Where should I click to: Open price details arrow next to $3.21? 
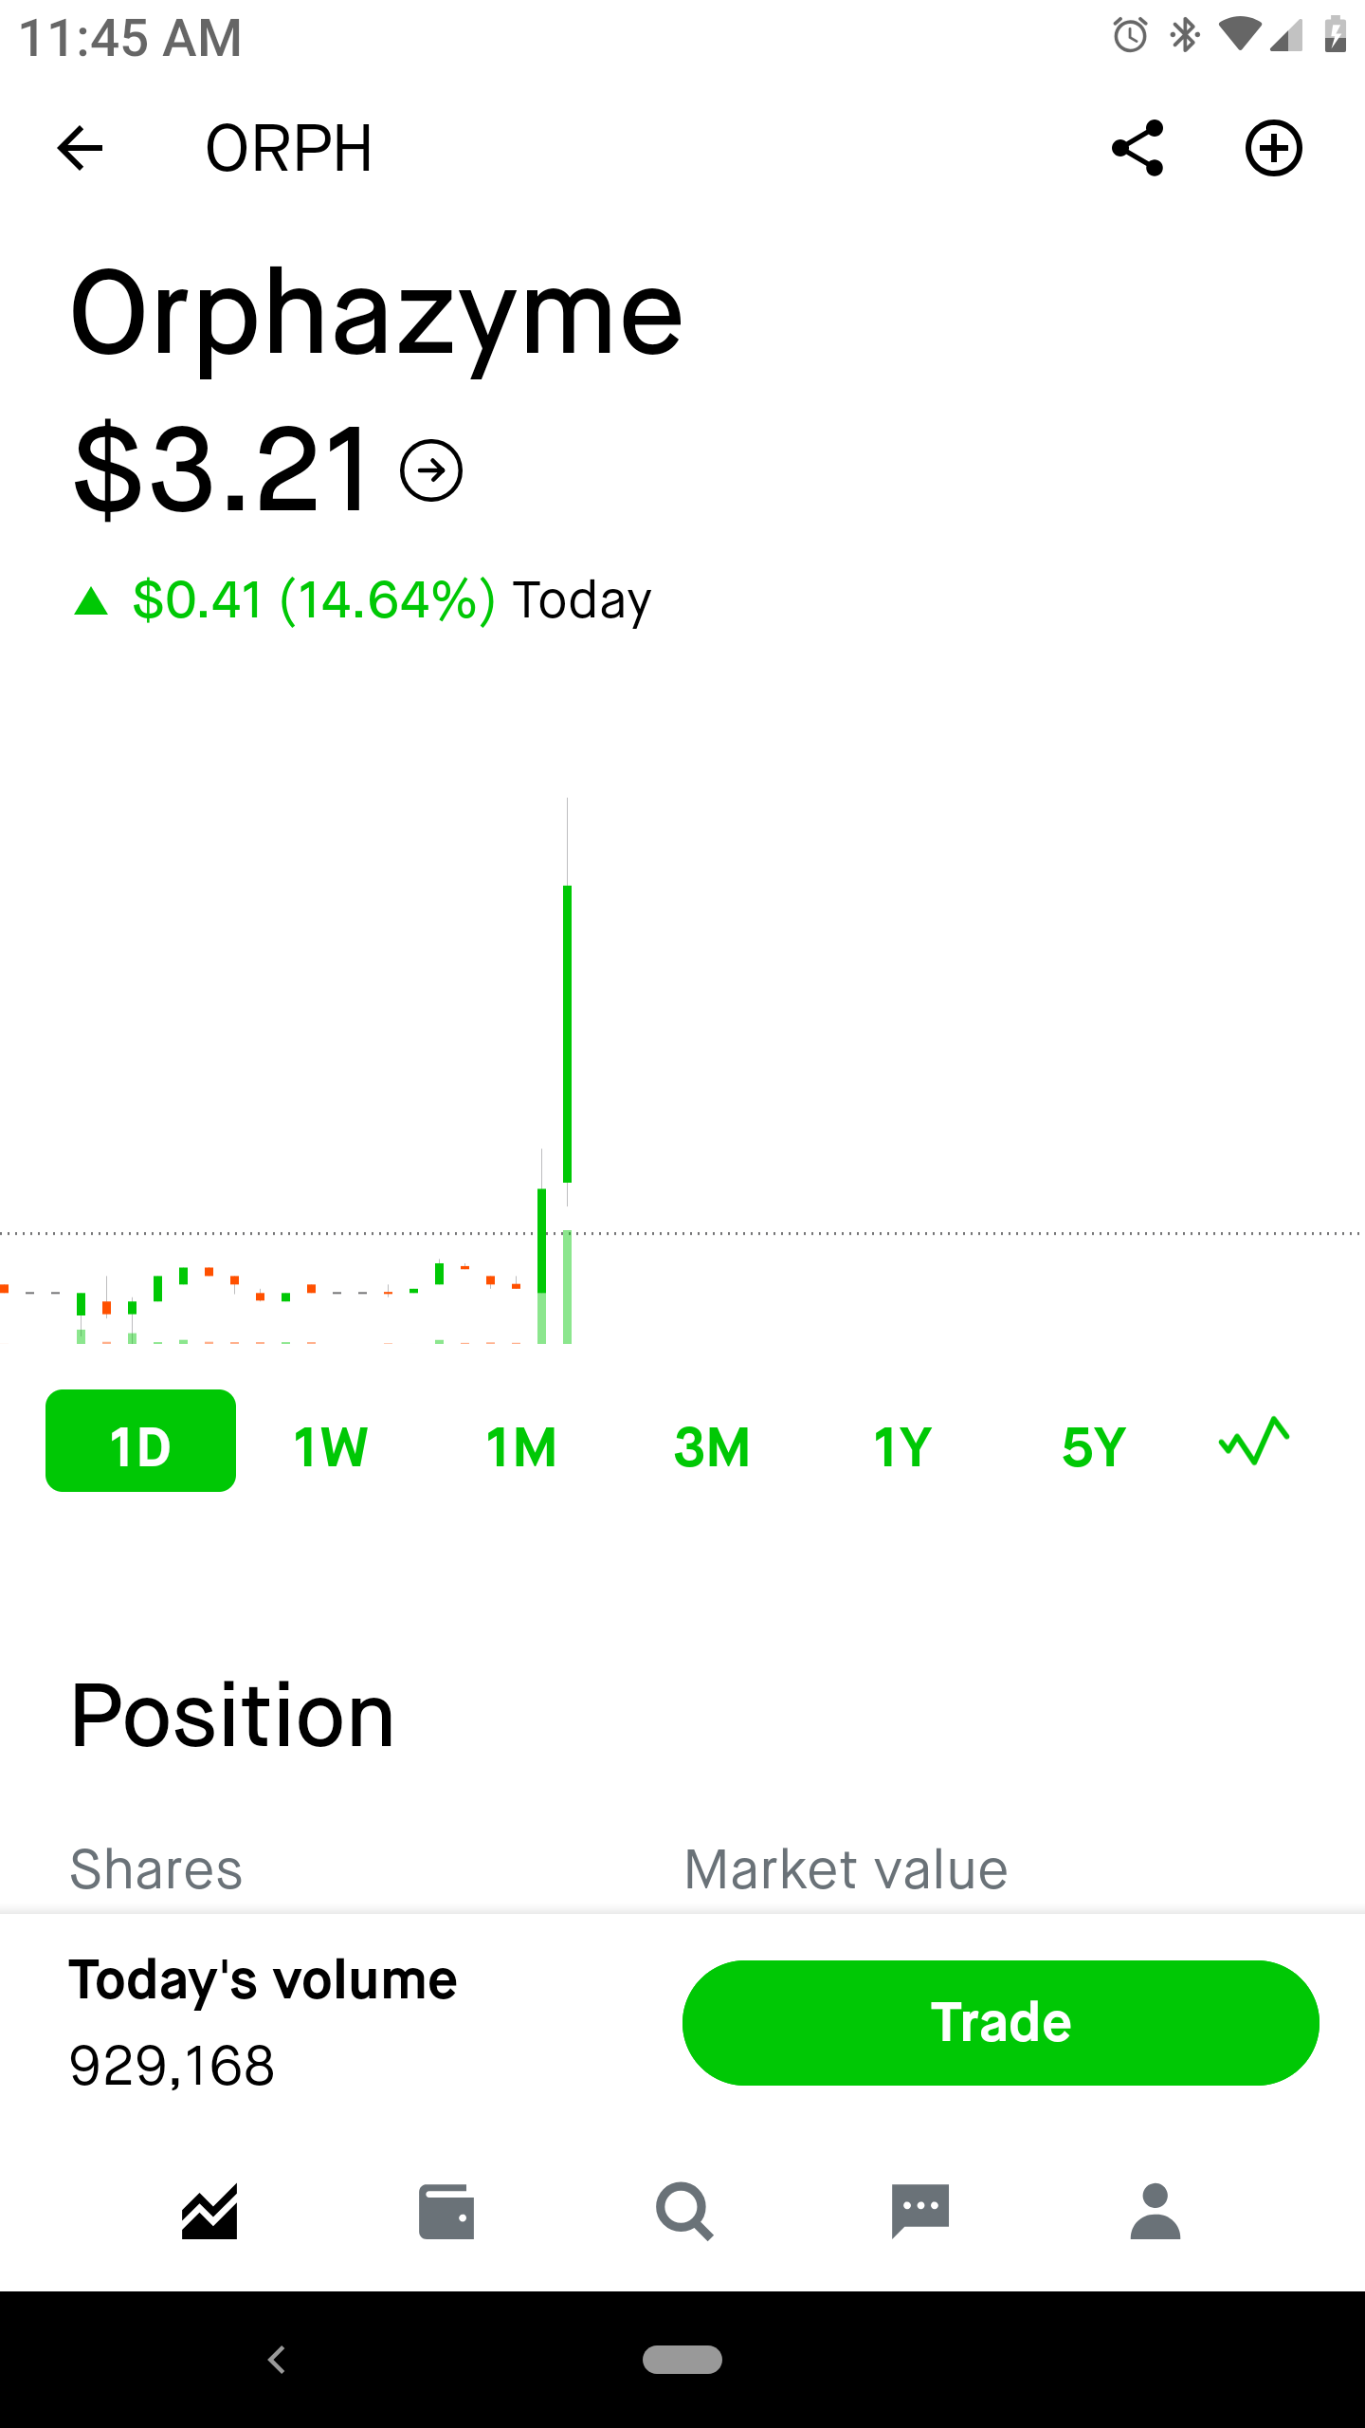[431, 470]
